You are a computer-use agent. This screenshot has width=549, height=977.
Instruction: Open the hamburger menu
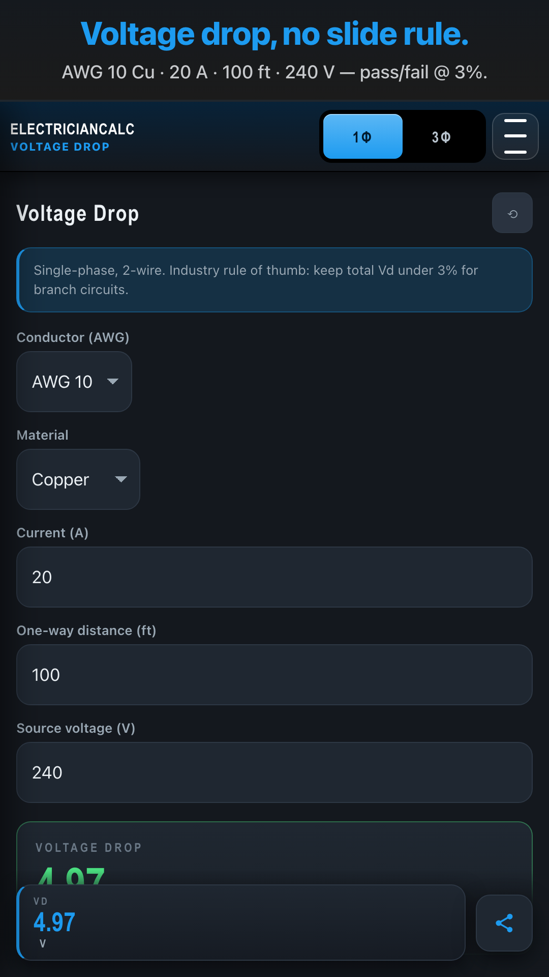click(515, 136)
